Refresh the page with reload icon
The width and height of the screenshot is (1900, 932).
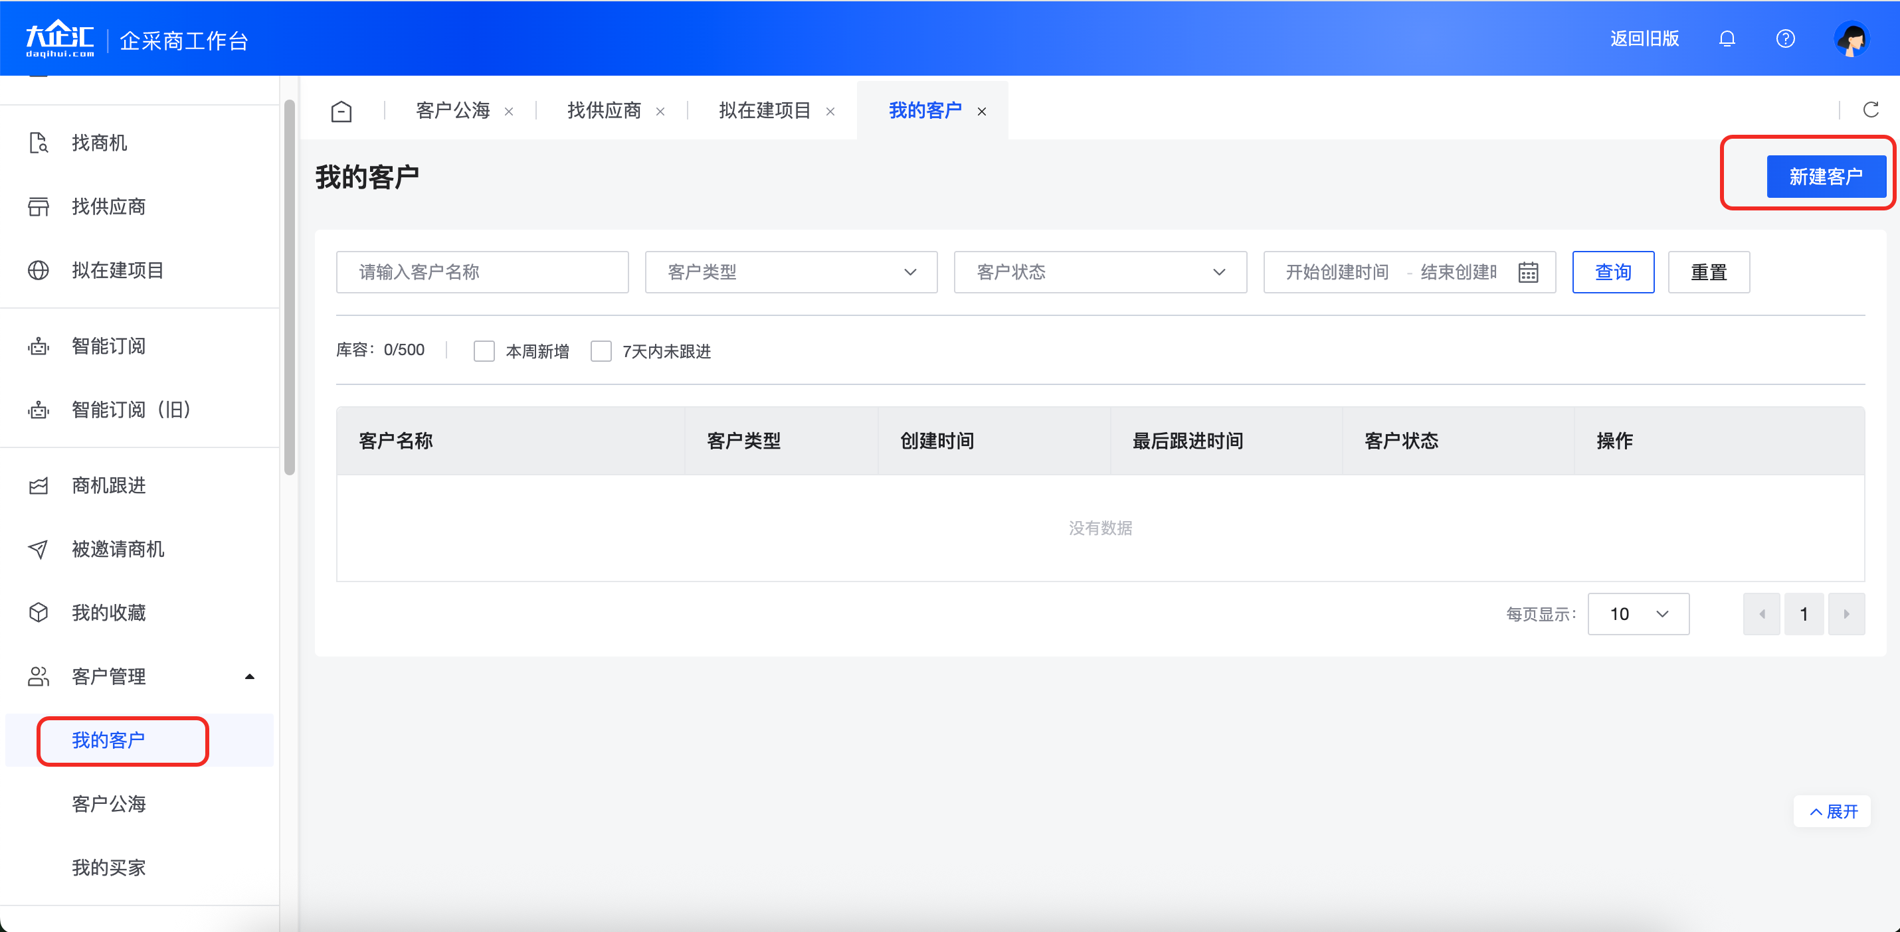click(x=1871, y=110)
